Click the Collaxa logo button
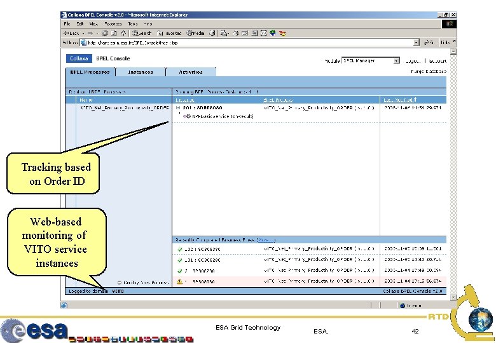The height and width of the screenshot is (343, 496). point(79,58)
